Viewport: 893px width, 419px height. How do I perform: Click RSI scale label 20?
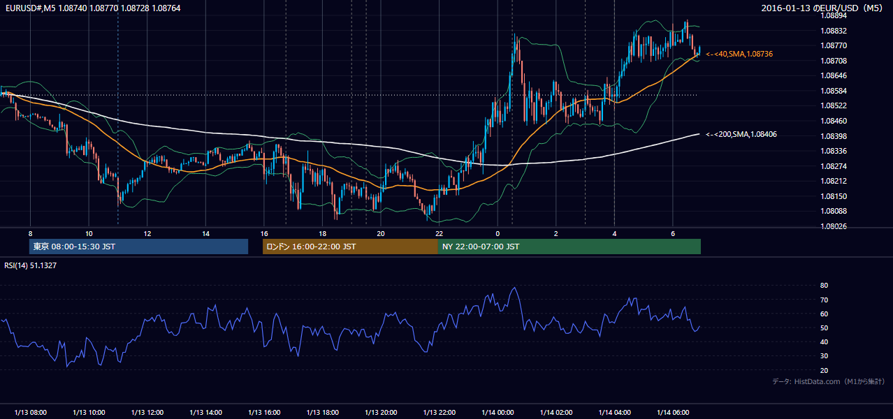pos(825,370)
